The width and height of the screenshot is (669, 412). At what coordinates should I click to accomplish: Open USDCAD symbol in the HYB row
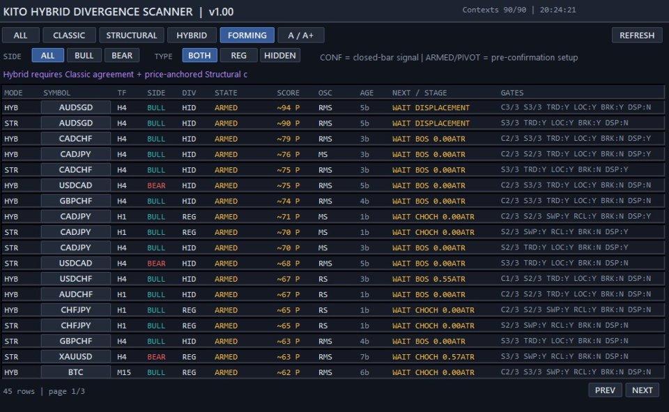pyautogui.click(x=75, y=185)
